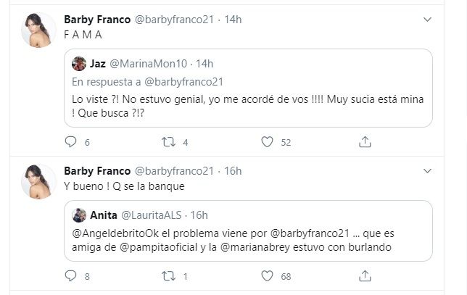Open the Barby Franco name link on the first tweet

pyautogui.click(x=95, y=18)
